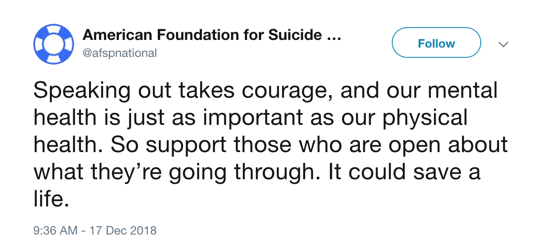Follow the American Foundation for Suicide Prevention
Viewport: 540px width, 243px height.
tap(436, 42)
